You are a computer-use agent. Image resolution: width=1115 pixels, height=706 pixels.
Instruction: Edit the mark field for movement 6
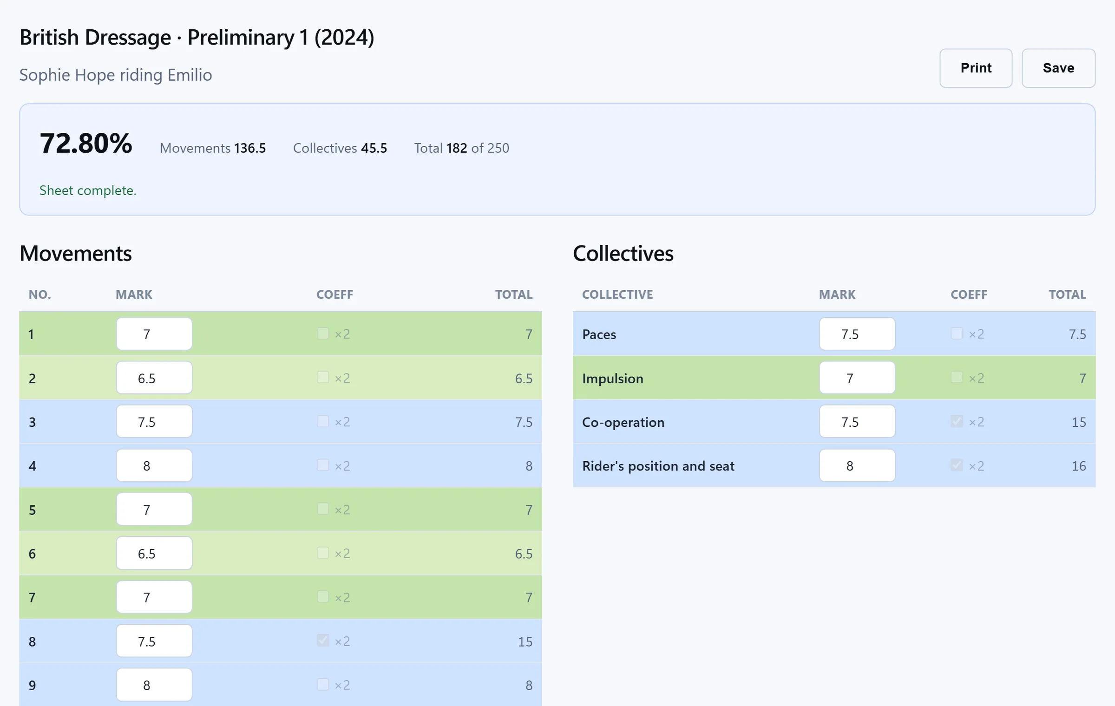click(x=154, y=553)
